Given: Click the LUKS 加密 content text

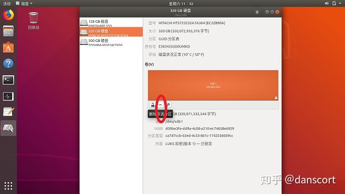Looking at the screenshot, I should 188,143.
